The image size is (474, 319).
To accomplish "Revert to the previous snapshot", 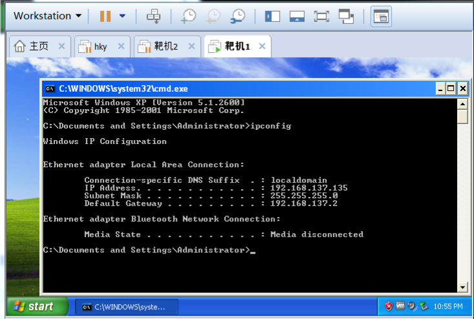I will [x=213, y=16].
